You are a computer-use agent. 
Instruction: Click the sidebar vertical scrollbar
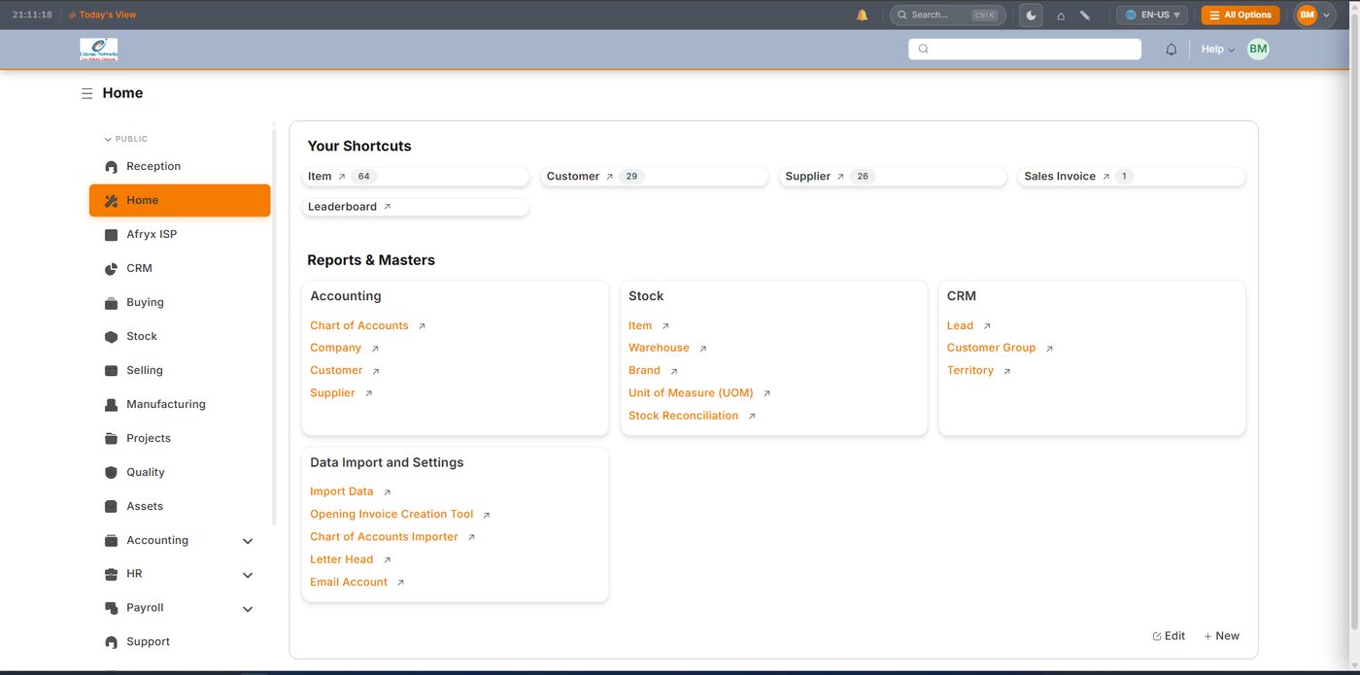(274, 325)
